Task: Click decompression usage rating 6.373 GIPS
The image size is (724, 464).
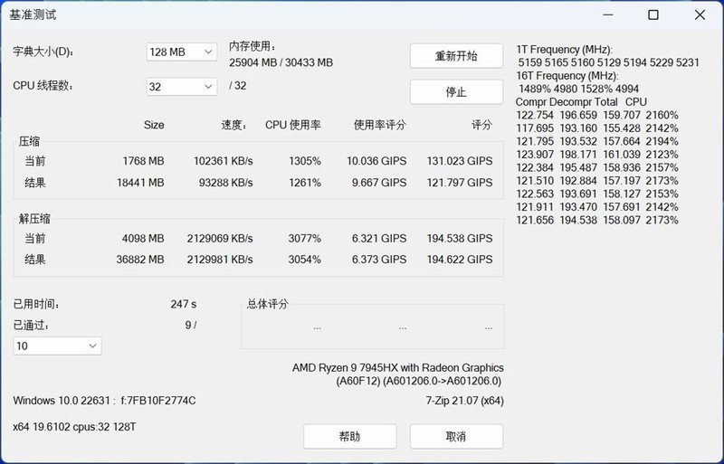Action: click(379, 260)
